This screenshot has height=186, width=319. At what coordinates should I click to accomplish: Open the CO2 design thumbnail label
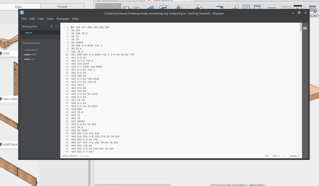click(6, 53)
